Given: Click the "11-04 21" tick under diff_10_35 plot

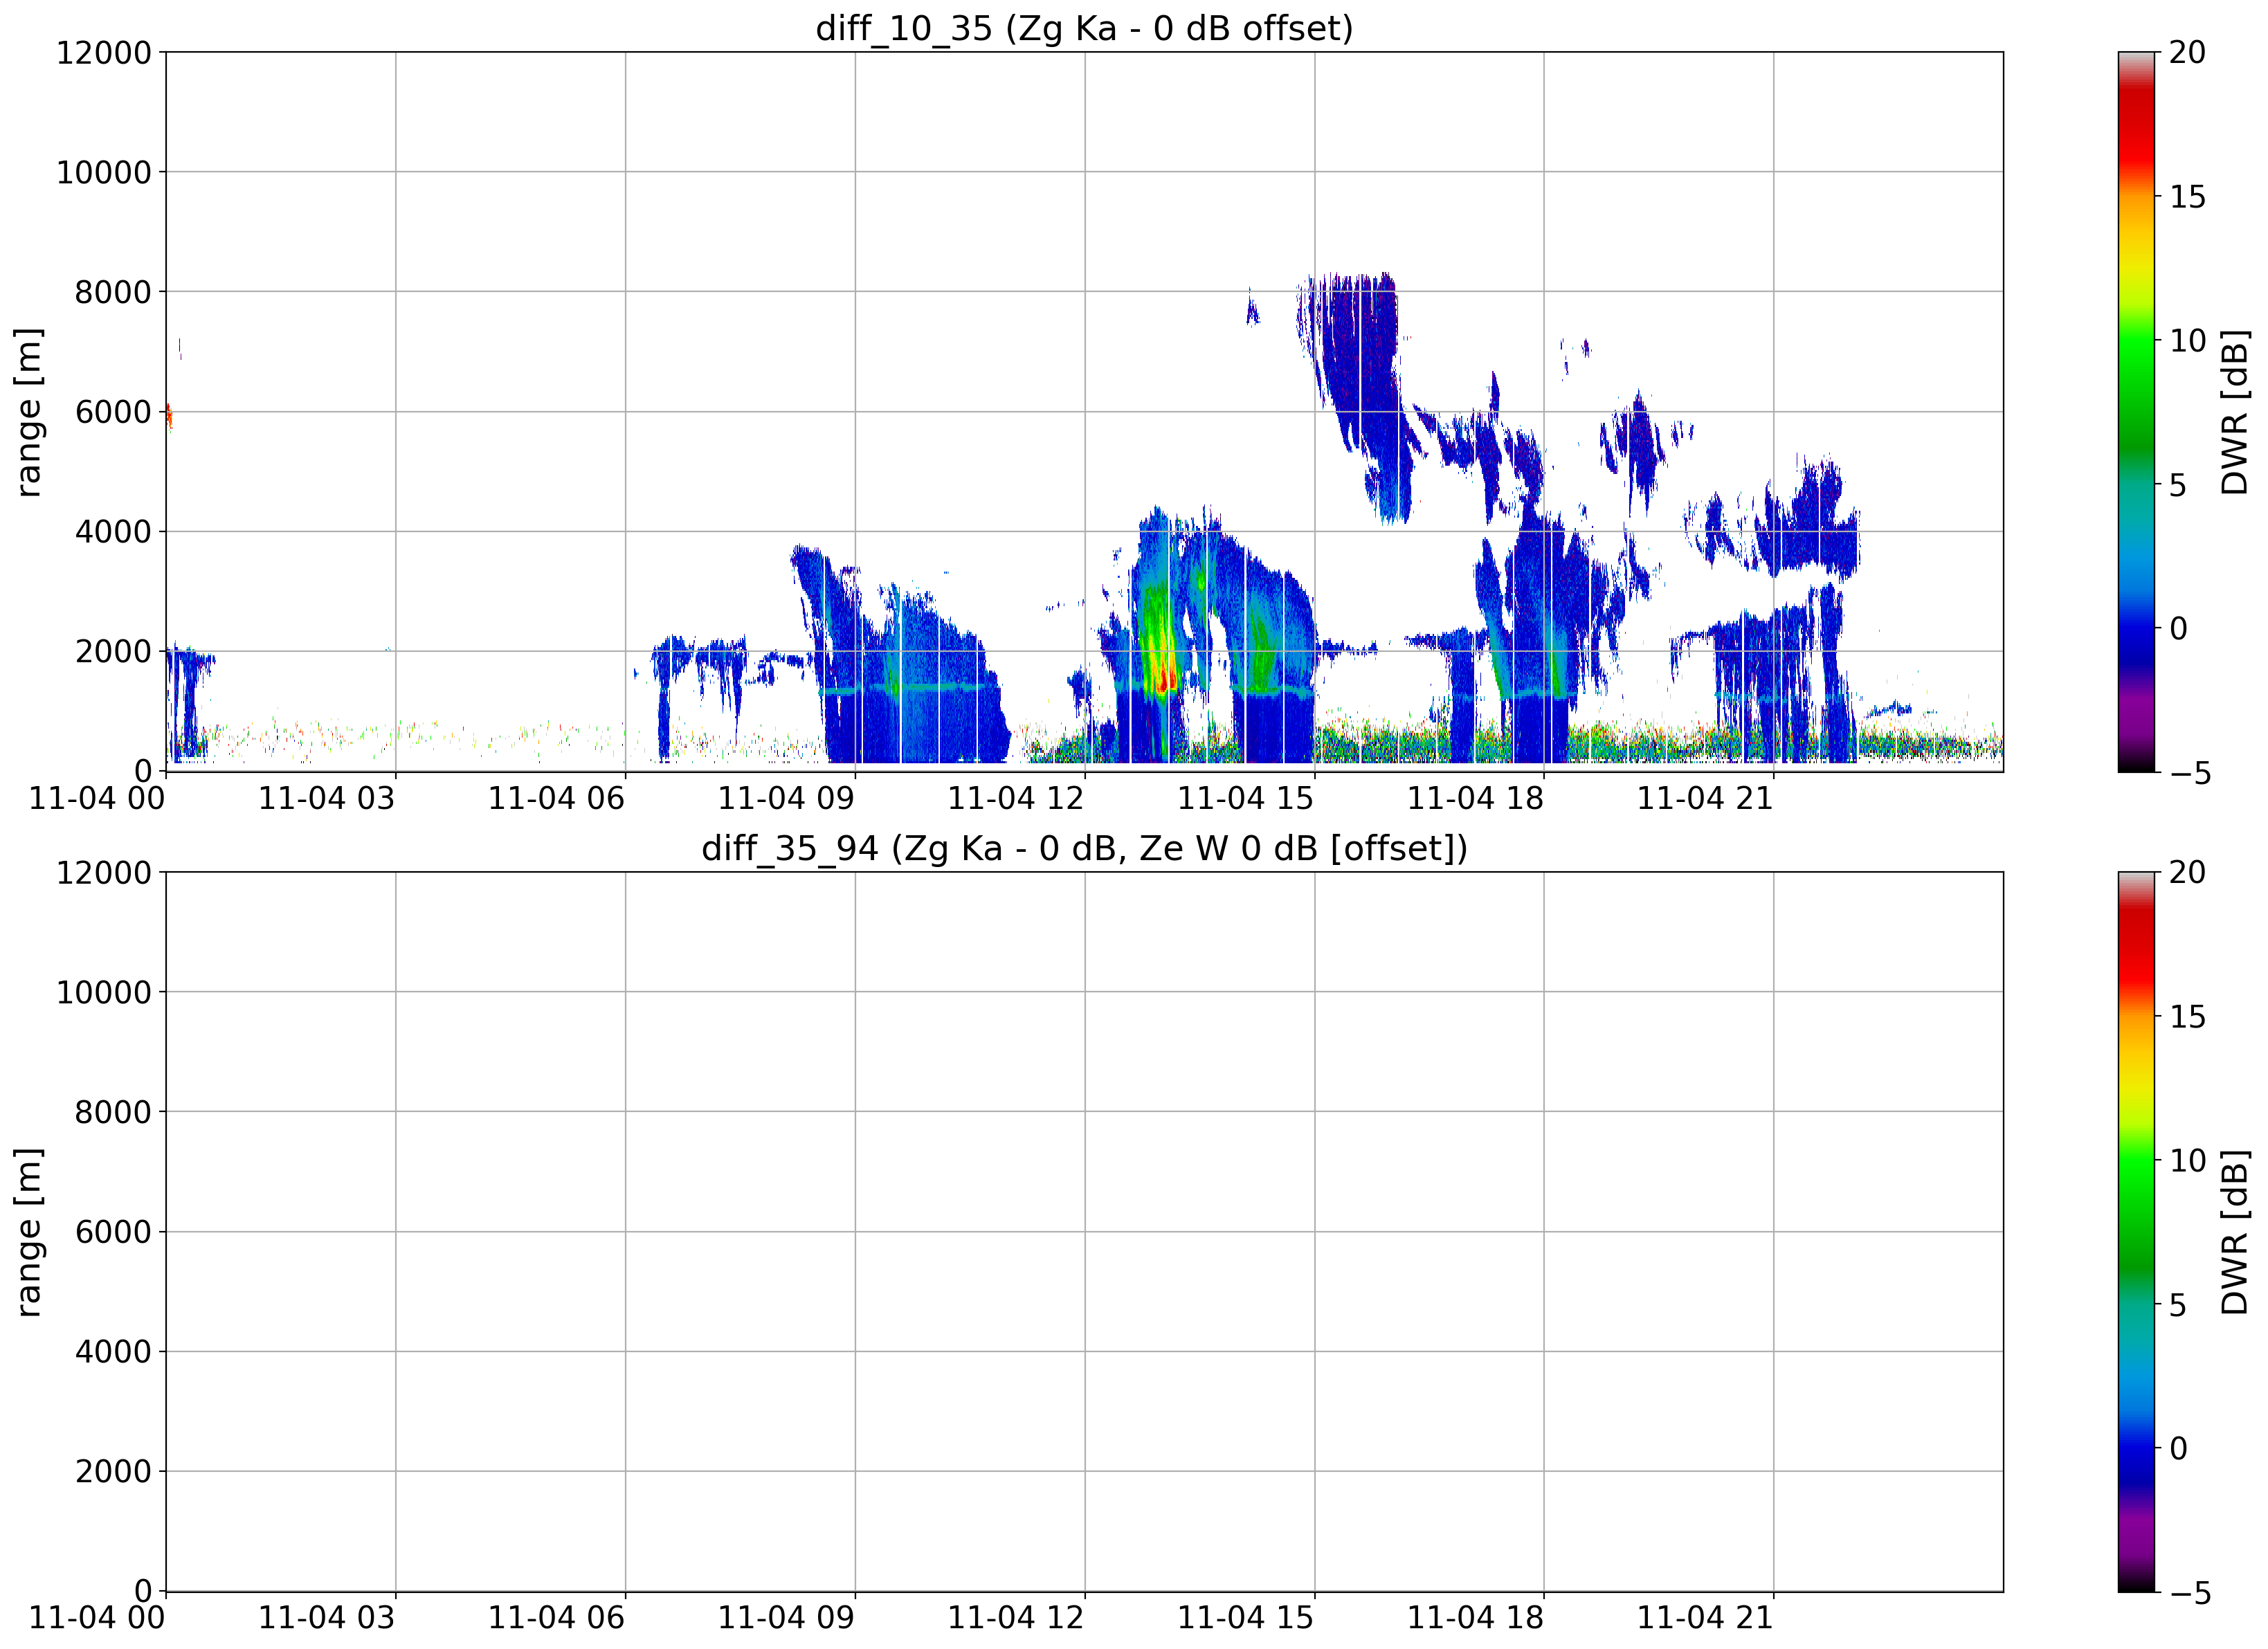Looking at the screenshot, I should (1705, 798).
